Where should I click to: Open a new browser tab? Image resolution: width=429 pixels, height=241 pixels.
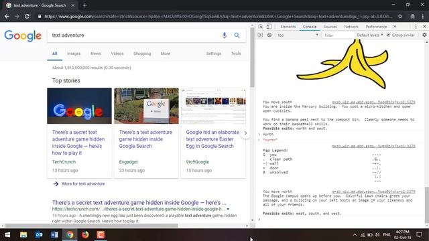(85, 5)
